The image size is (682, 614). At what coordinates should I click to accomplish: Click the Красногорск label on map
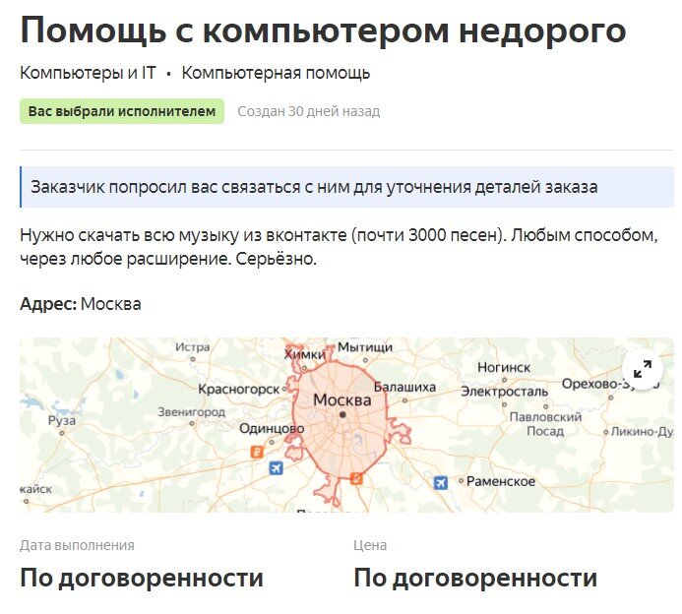(x=239, y=390)
